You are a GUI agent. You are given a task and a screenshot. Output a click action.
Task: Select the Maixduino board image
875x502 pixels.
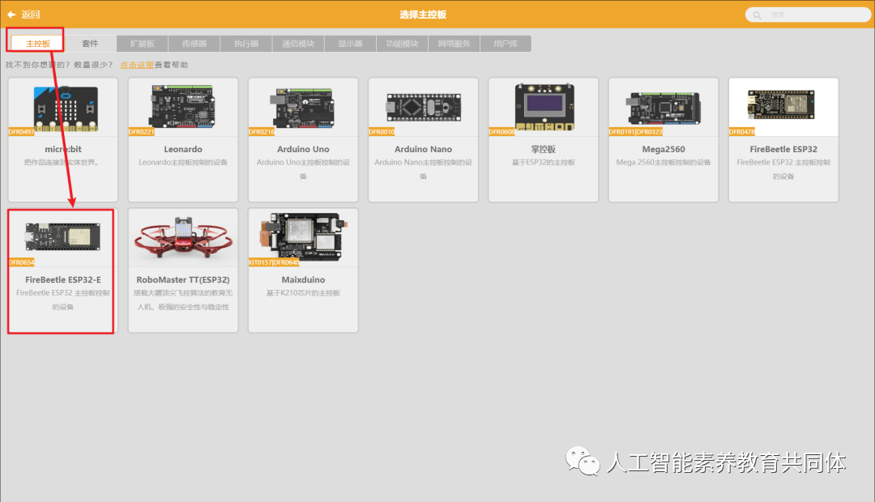point(303,237)
